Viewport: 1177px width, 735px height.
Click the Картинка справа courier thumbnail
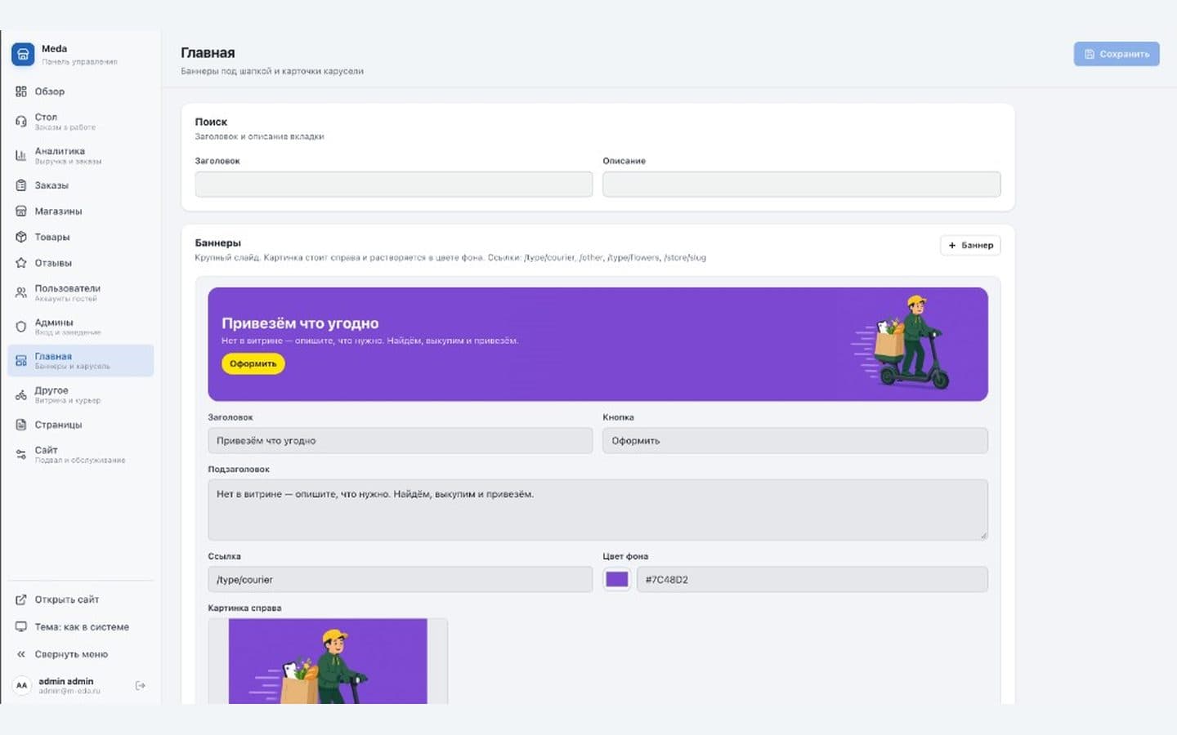click(x=328, y=661)
